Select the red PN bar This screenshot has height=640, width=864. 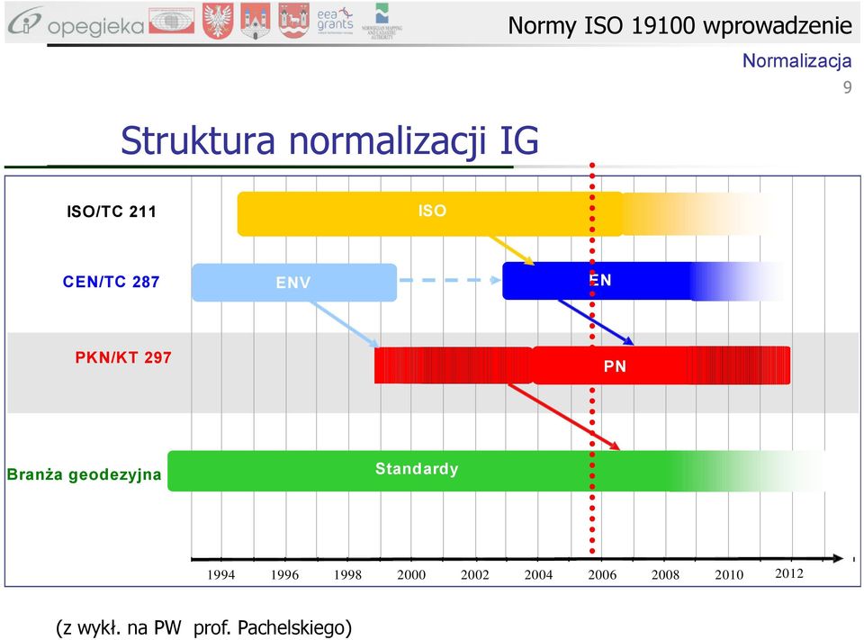coord(582,365)
